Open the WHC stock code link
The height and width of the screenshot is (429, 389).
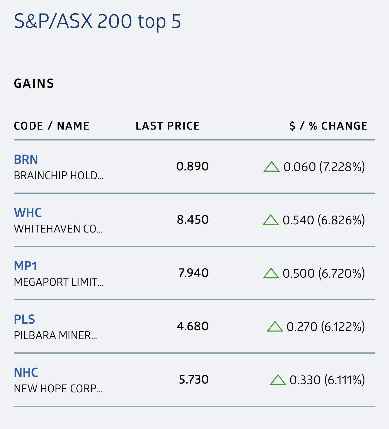28,213
